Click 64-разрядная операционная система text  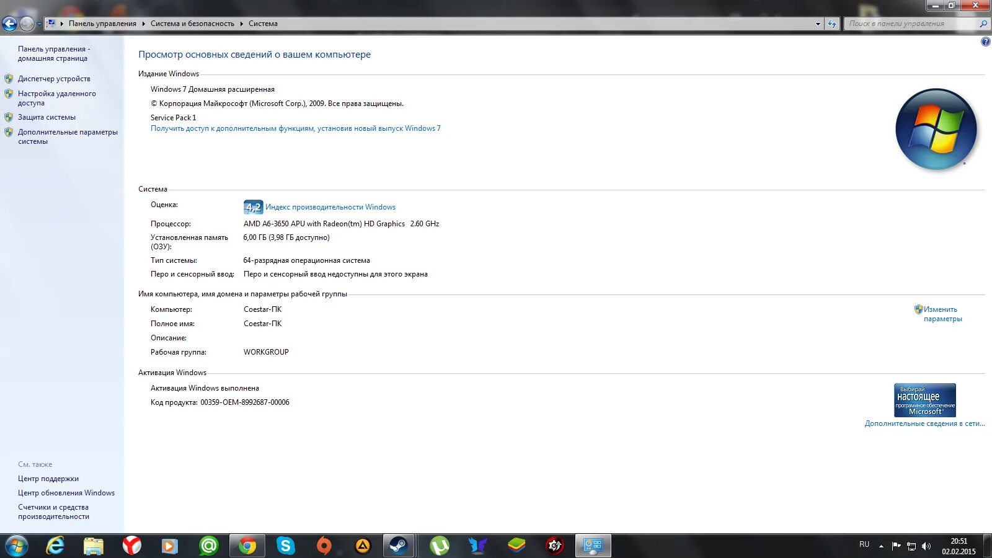tap(307, 260)
